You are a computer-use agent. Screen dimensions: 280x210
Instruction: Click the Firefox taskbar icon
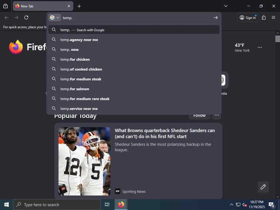[121, 205]
